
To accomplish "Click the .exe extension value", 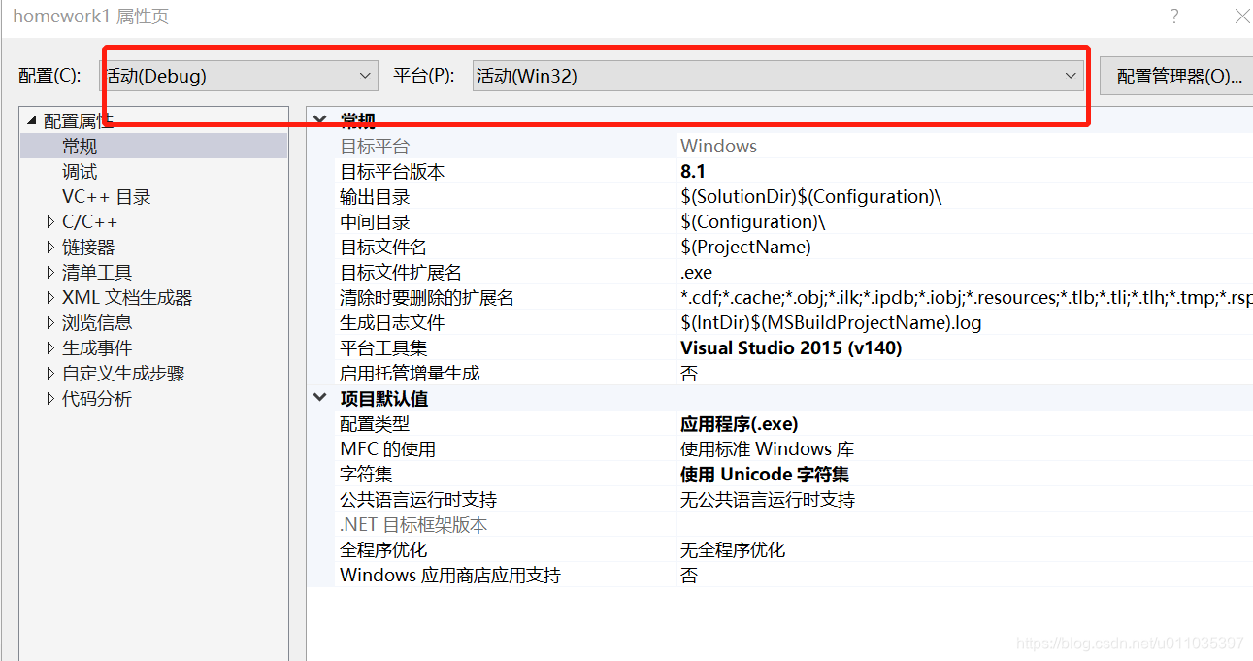I will pos(696,273).
